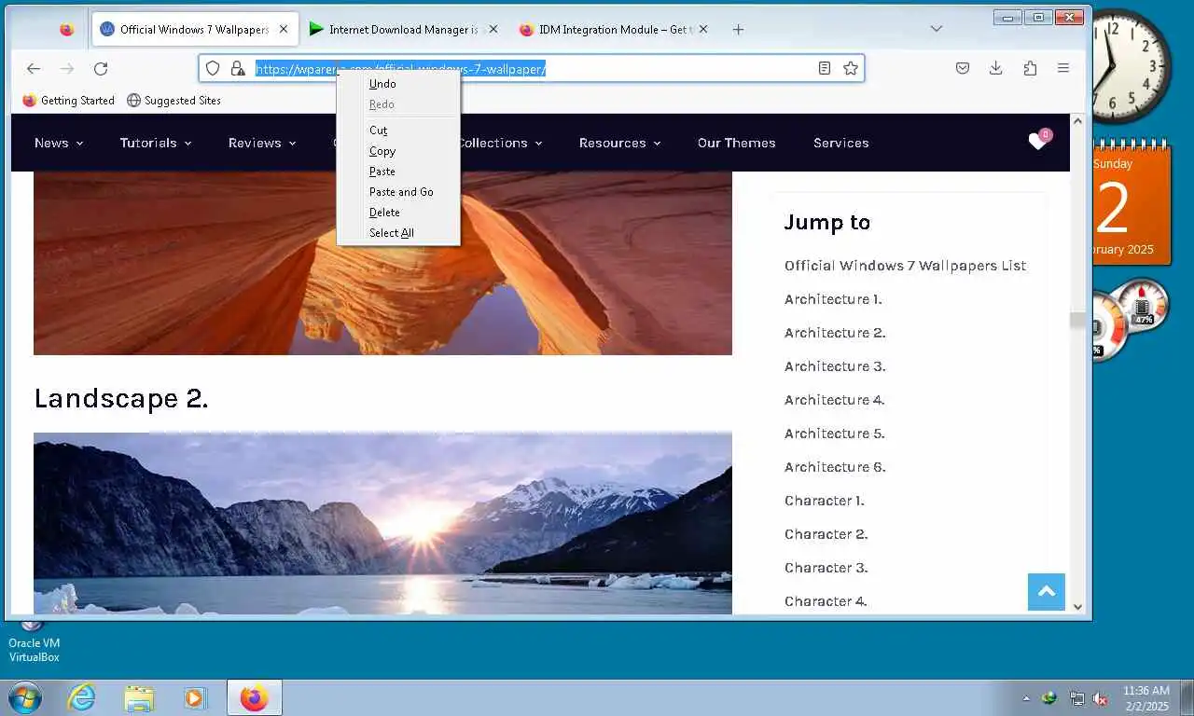Switch to the pinned Firefox tab
Image resolution: width=1194 pixels, height=716 pixels.
pyautogui.click(x=66, y=29)
